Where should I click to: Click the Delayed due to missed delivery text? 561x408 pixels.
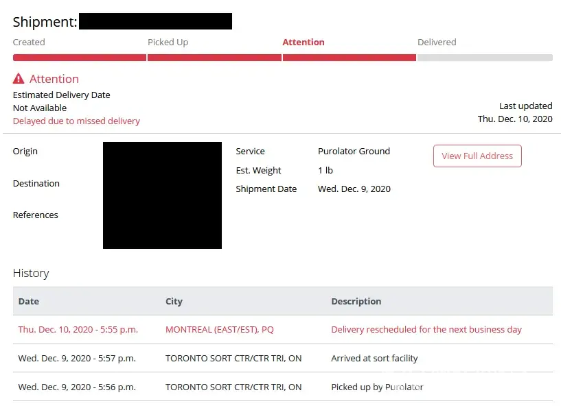tap(76, 121)
